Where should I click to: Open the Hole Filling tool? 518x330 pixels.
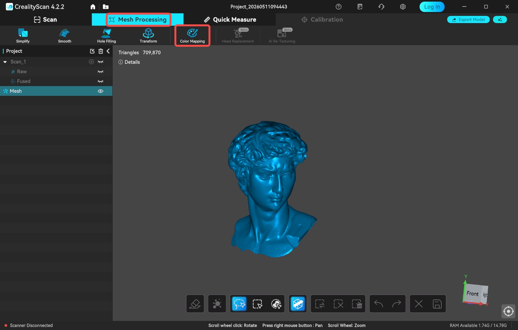pos(107,36)
